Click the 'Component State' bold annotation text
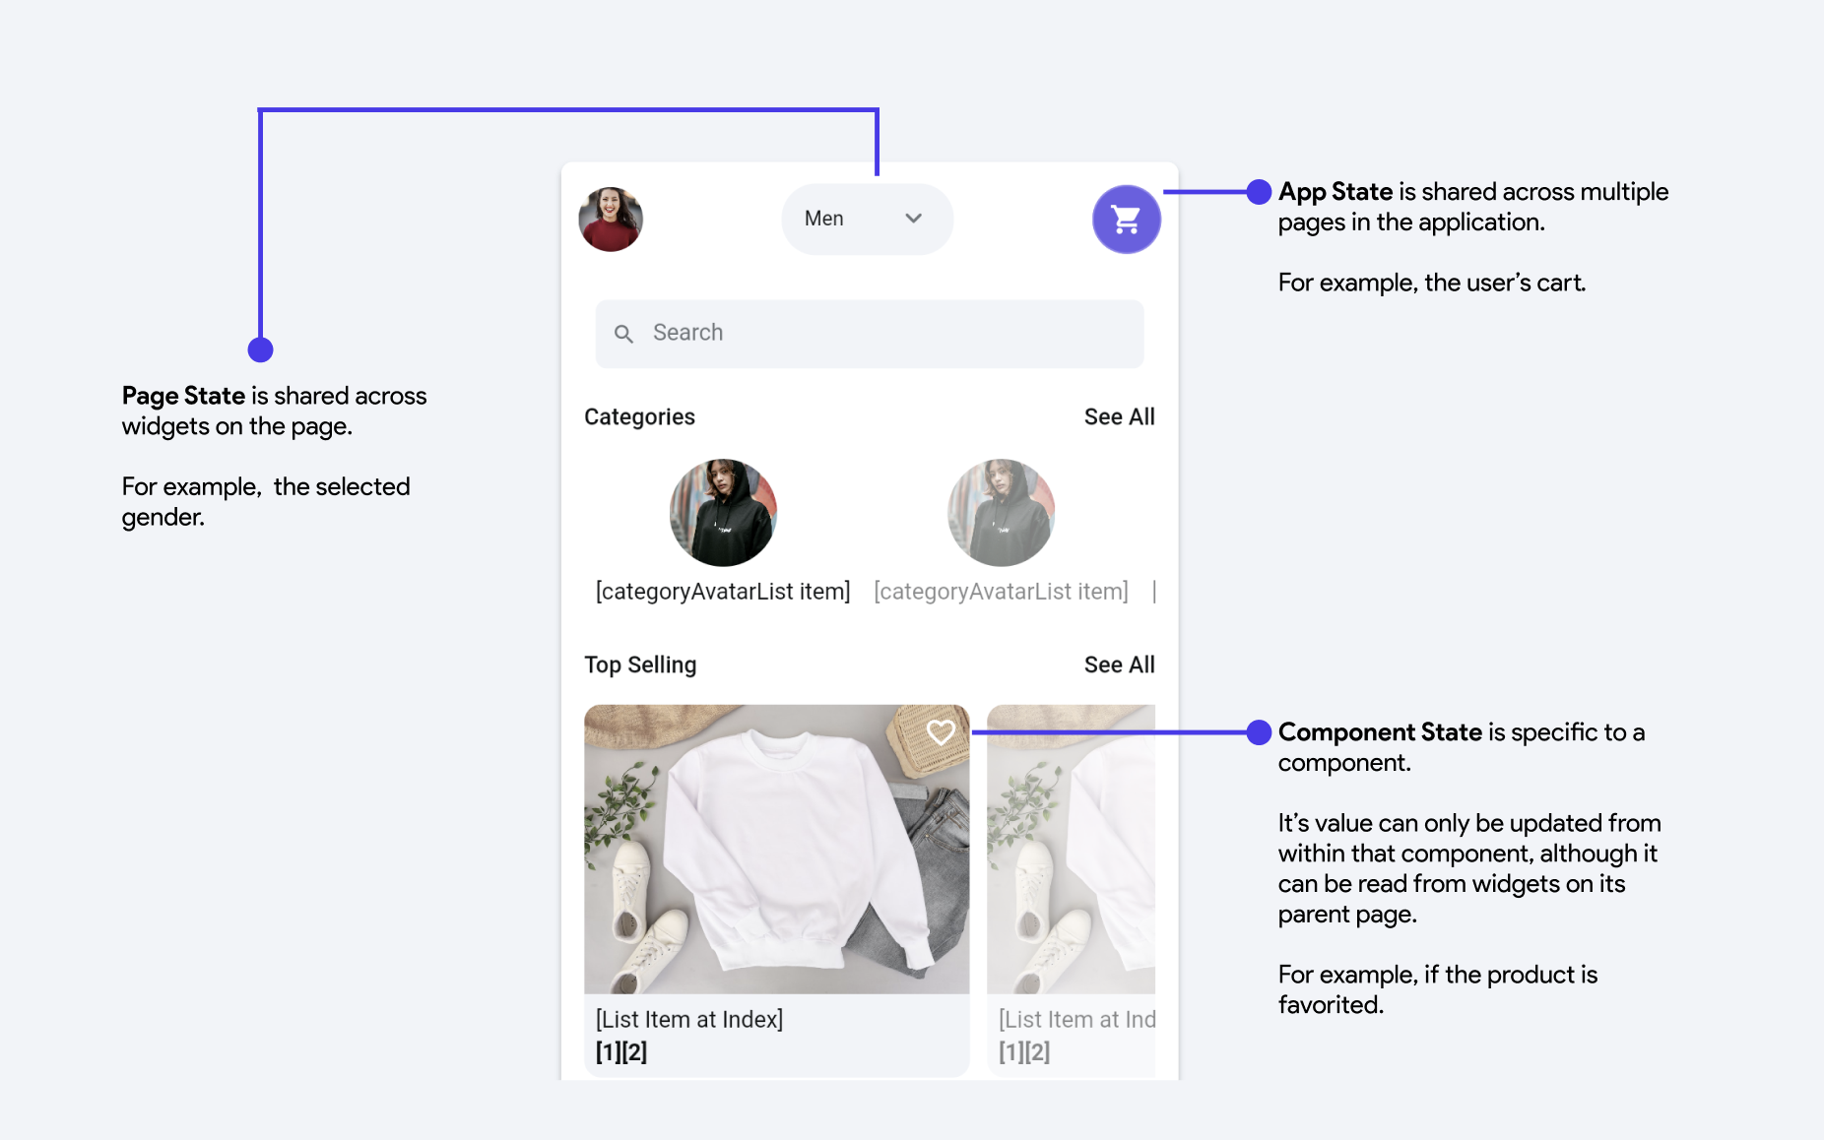 (1380, 731)
